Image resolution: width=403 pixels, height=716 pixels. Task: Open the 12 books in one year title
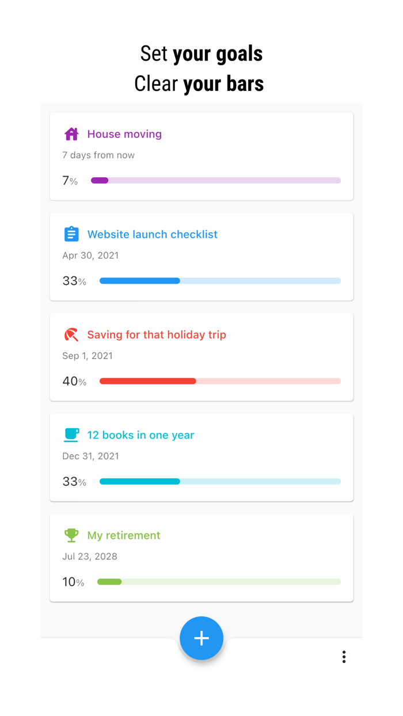[140, 435]
